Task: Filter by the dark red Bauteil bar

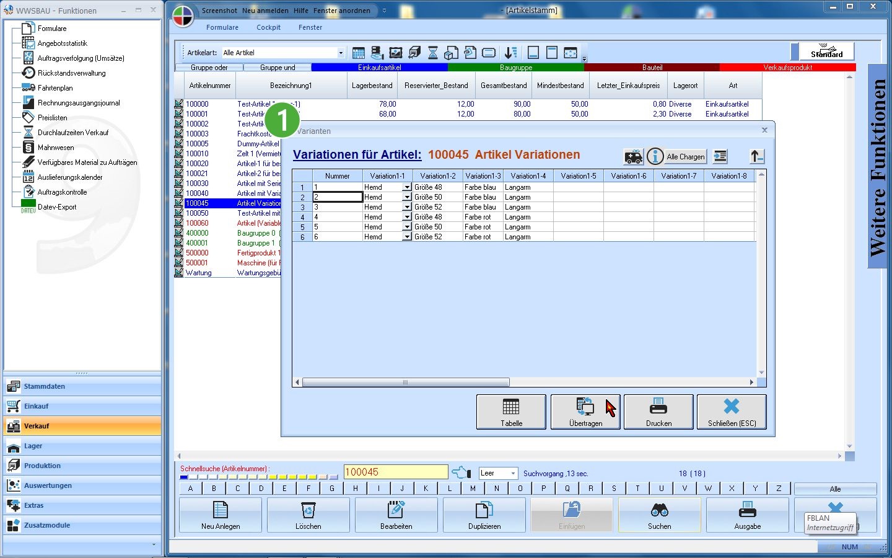Action: 652,68
